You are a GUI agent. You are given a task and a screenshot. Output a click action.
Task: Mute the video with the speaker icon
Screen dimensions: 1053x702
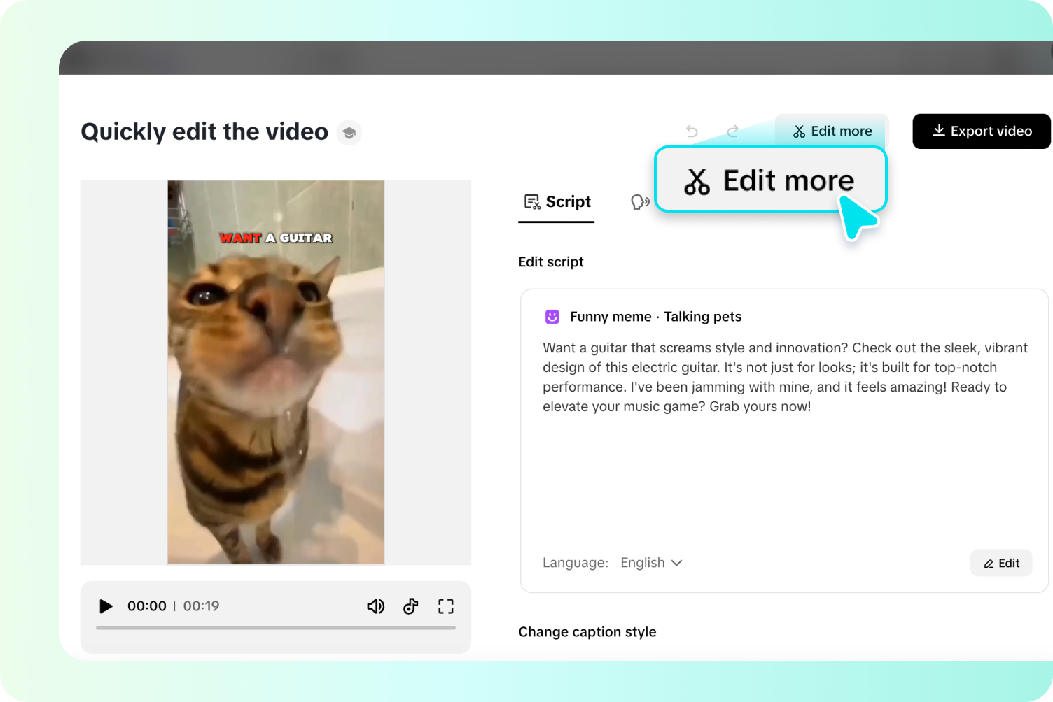pos(376,606)
